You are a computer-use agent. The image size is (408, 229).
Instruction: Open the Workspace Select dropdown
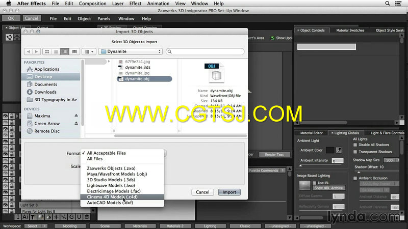pyautogui.click(x=36, y=226)
